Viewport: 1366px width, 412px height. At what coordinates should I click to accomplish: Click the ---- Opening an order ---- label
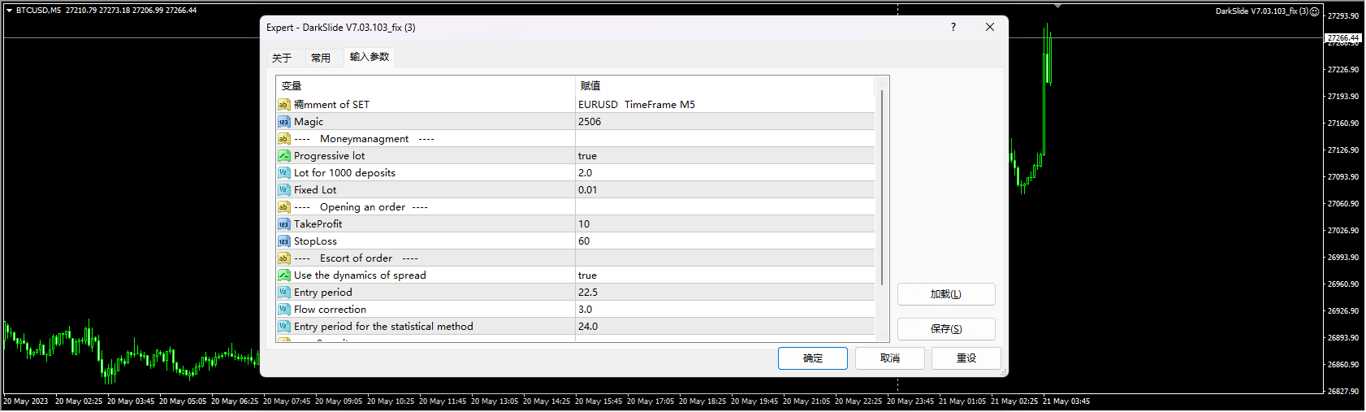tap(361, 207)
